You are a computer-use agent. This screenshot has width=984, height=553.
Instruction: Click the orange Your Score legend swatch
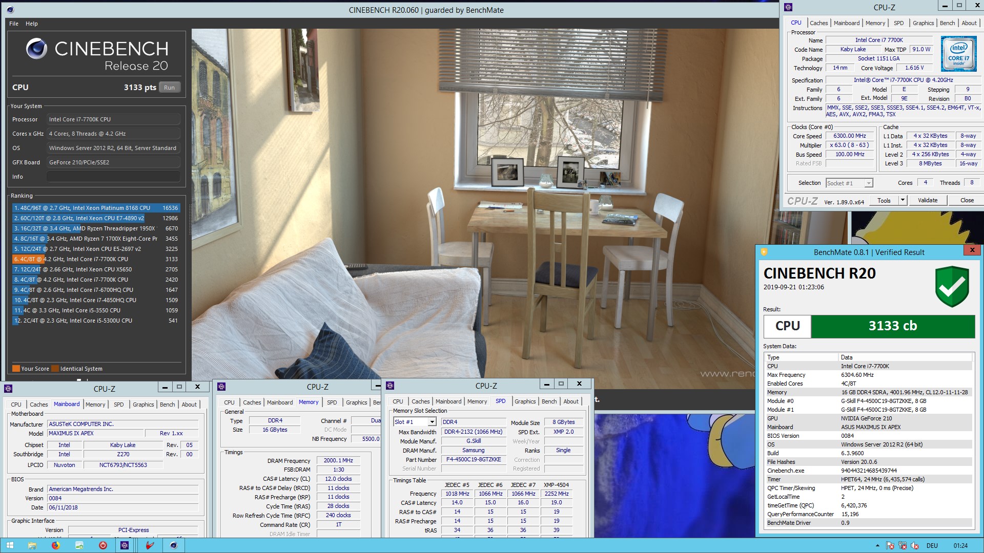tap(16, 369)
